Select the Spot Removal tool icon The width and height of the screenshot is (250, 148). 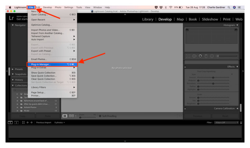pos(194,56)
